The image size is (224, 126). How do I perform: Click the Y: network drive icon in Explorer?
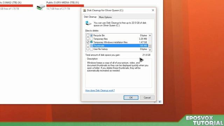click(41, 7)
